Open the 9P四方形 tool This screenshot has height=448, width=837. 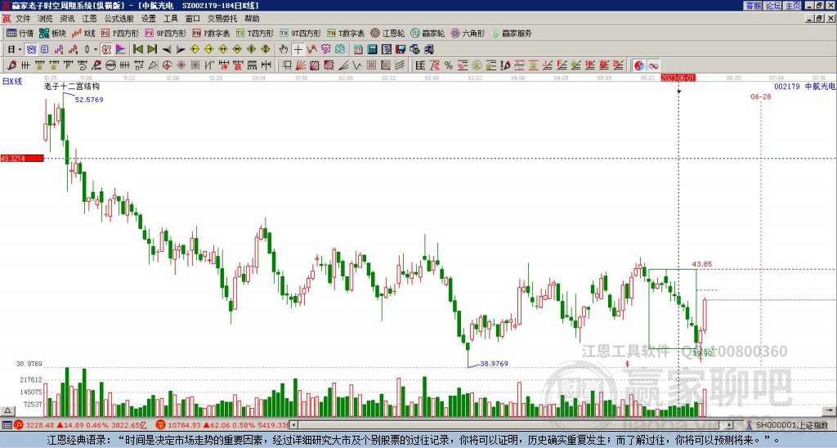166,33
